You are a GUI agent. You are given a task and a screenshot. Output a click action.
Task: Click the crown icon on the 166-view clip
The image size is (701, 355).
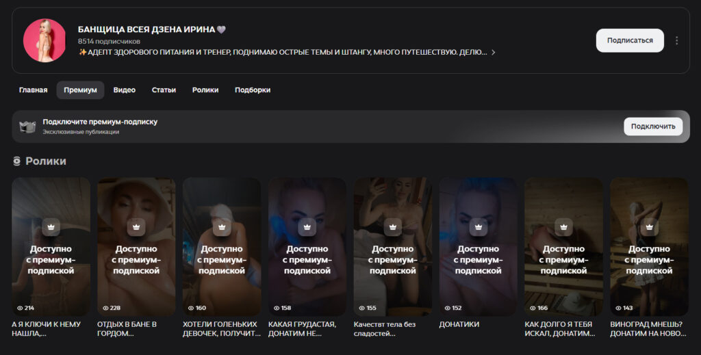[x=563, y=226]
